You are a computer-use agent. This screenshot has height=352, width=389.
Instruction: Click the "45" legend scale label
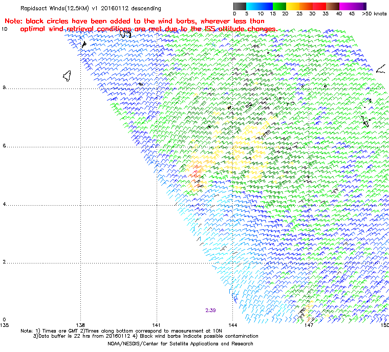(x=352, y=14)
